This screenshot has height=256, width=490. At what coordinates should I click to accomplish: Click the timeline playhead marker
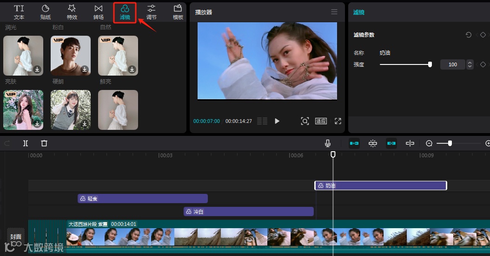point(333,154)
